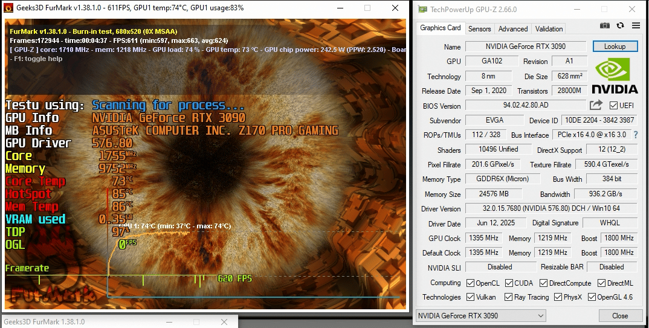The image size is (649, 328).
Task: Toggle the CUDA checkbox
Action: point(509,283)
